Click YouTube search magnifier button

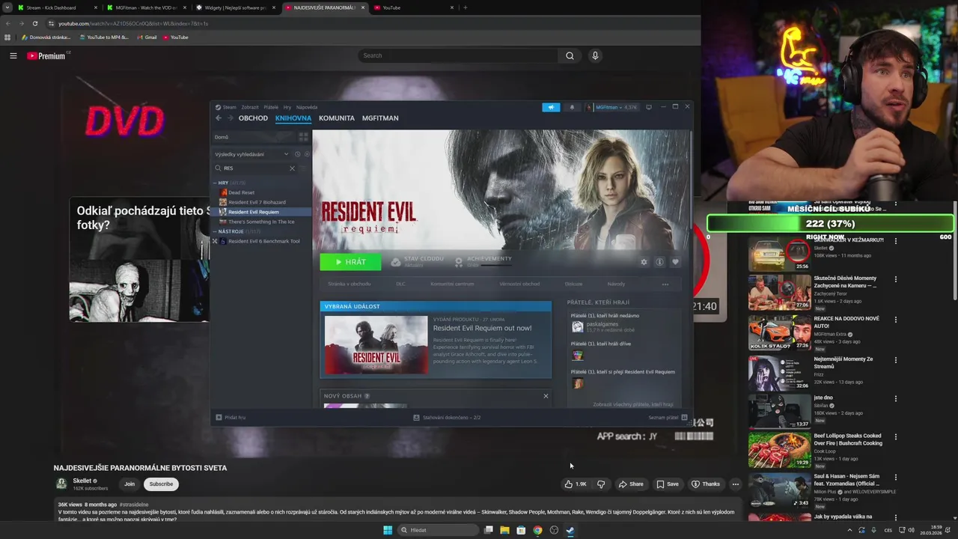click(x=570, y=55)
